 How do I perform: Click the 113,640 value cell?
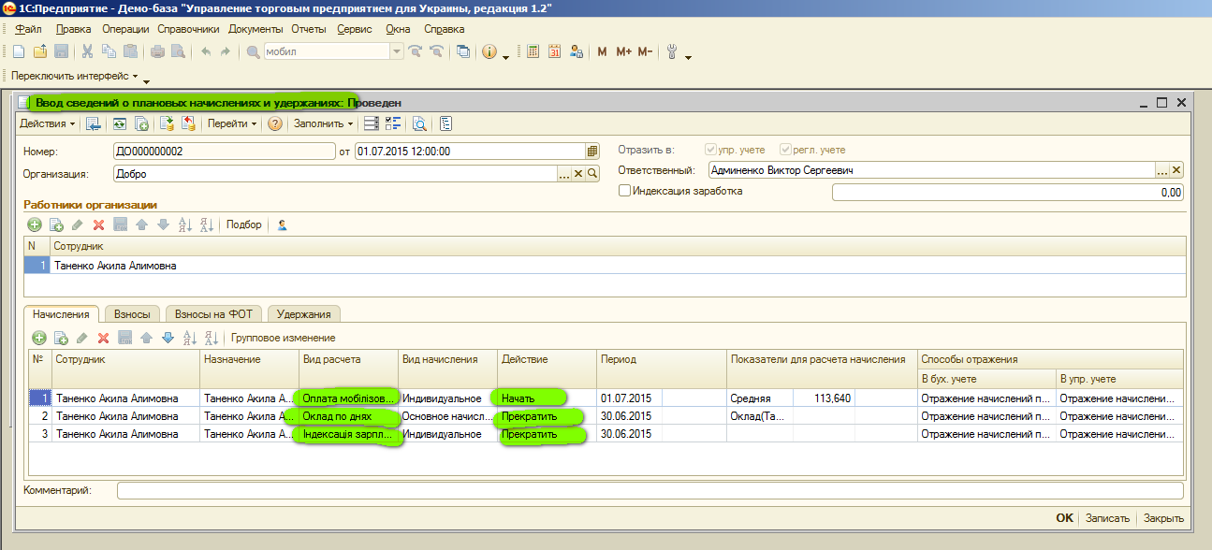coord(824,398)
